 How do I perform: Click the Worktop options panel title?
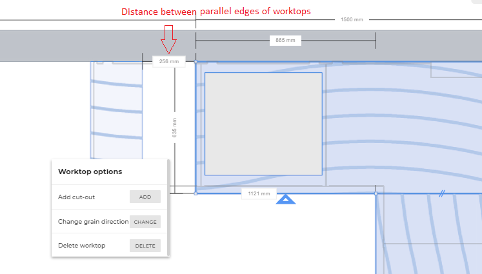point(90,171)
